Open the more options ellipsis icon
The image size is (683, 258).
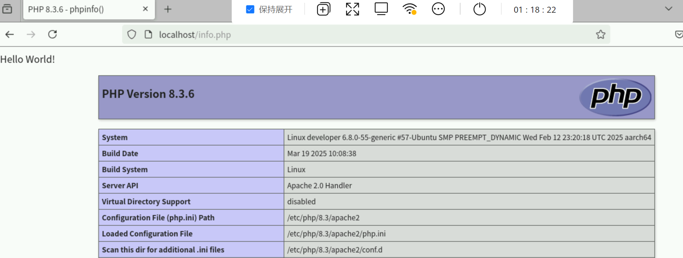coord(438,9)
